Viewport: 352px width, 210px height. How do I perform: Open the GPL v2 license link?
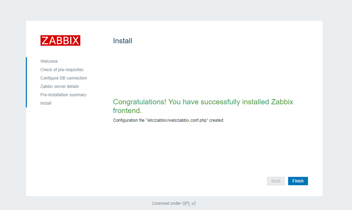click(189, 203)
